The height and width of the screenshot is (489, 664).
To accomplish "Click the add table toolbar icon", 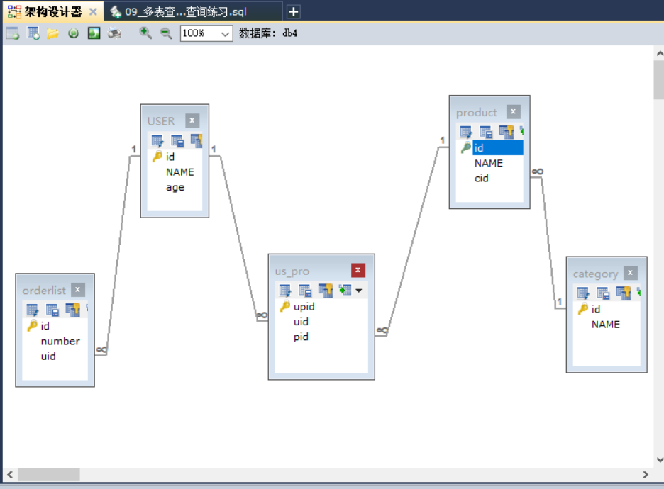I will (33, 33).
